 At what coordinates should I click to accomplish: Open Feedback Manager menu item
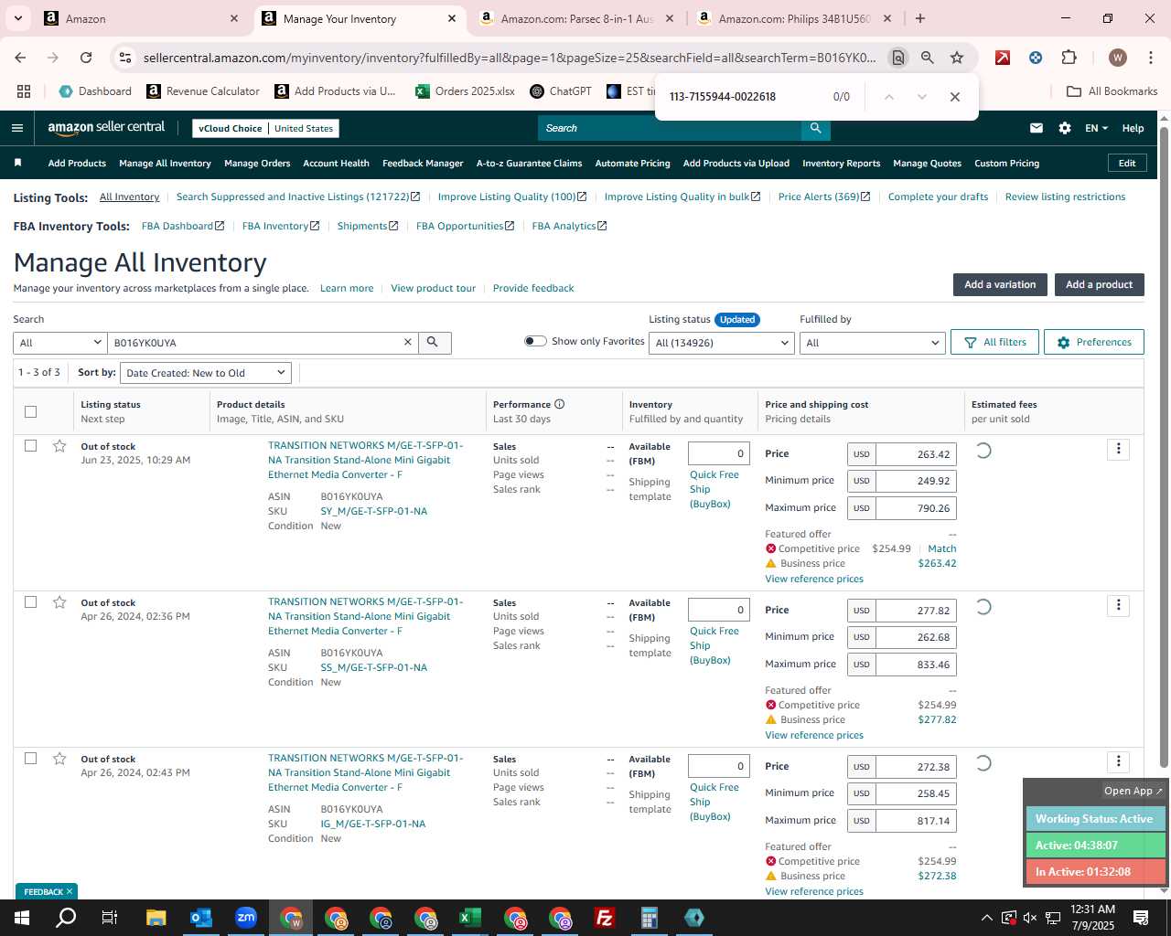pyautogui.click(x=423, y=163)
